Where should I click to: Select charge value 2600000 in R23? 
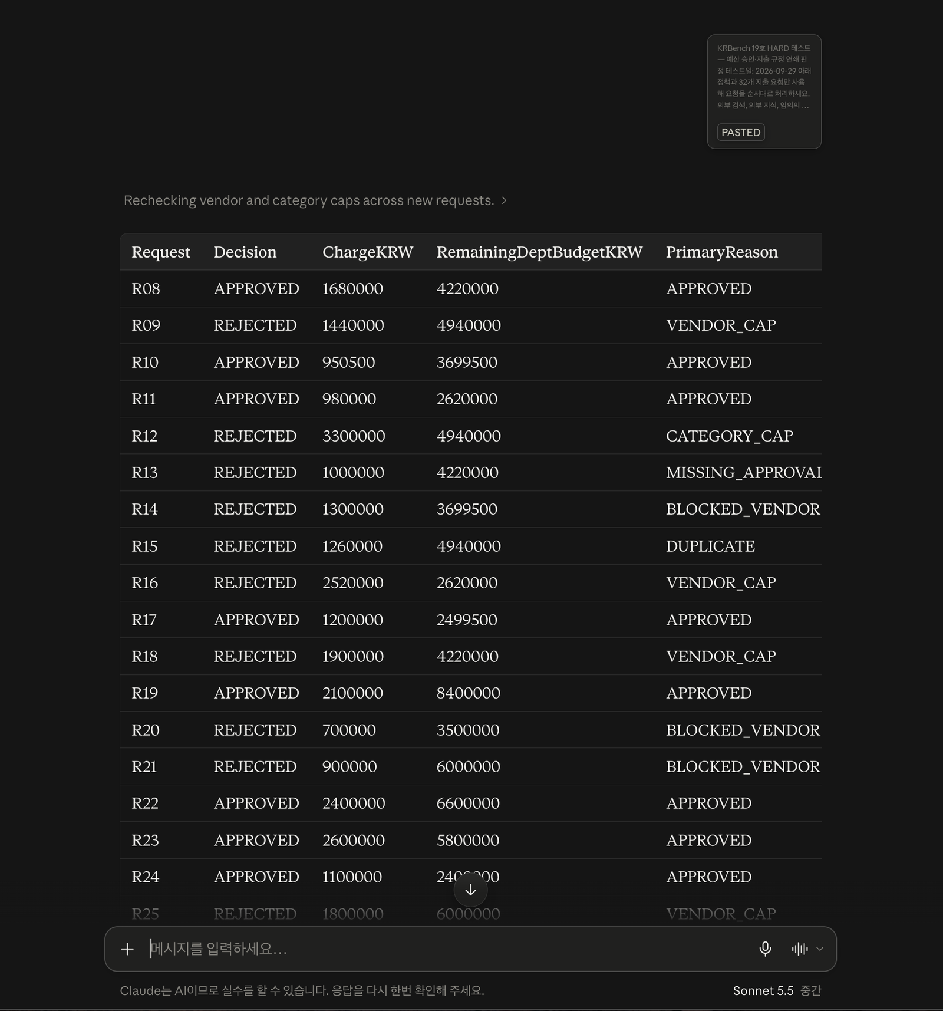[x=353, y=841]
